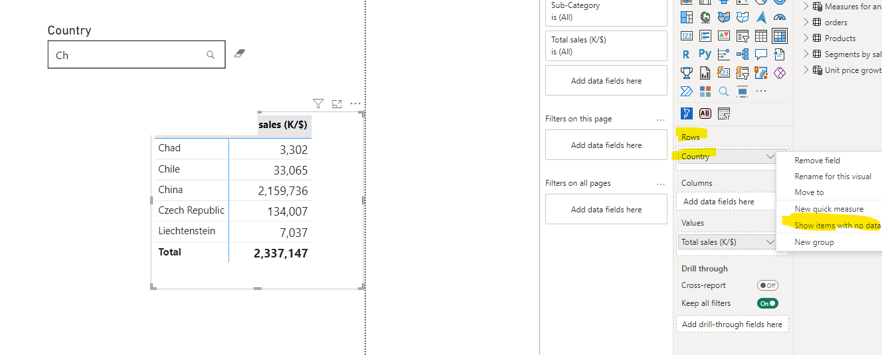
Task: Select the Matrix visualization icon
Action: coord(780,36)
